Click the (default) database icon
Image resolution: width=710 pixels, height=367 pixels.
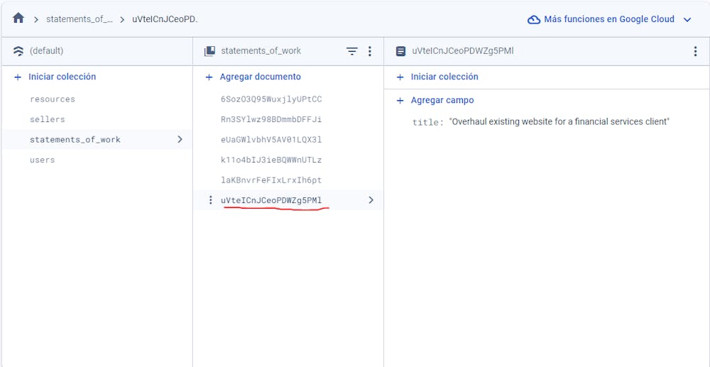tap(18, 51)
